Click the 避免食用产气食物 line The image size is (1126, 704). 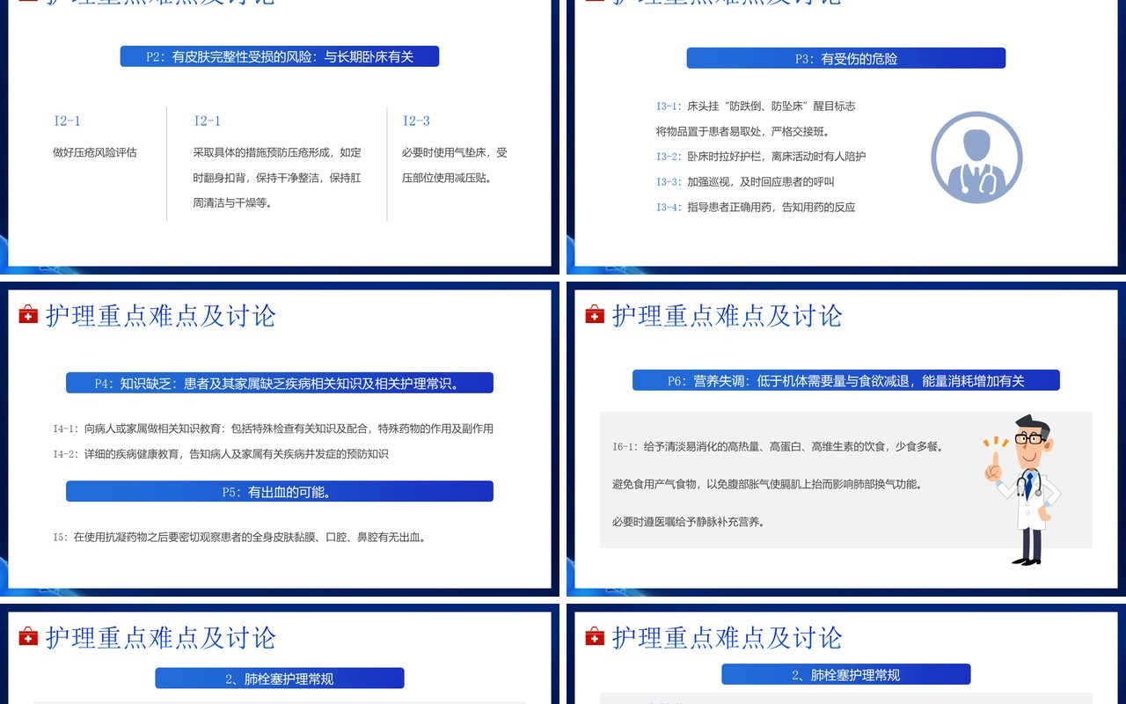coord(767,484)
